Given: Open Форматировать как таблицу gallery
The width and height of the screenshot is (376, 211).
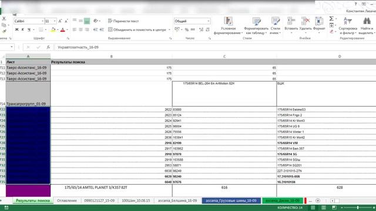Looking at the screenshot, I should (x=256, y=26).
